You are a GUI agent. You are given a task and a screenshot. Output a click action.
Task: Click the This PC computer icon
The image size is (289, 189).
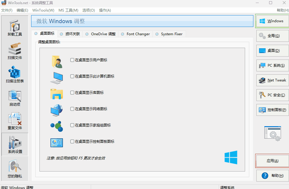[57, 78]
